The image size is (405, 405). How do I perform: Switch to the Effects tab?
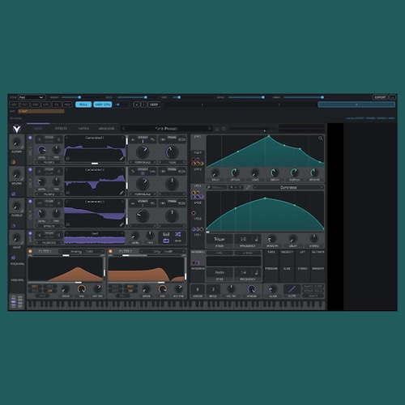(x=61, y=129)
